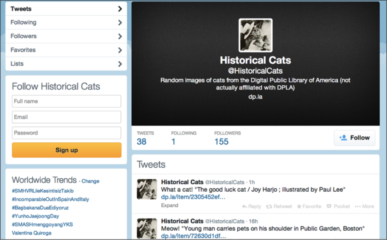387x240 pixels.
Task: Click the Historical Cats profile title in header
Action: click(x=255, y=60)
